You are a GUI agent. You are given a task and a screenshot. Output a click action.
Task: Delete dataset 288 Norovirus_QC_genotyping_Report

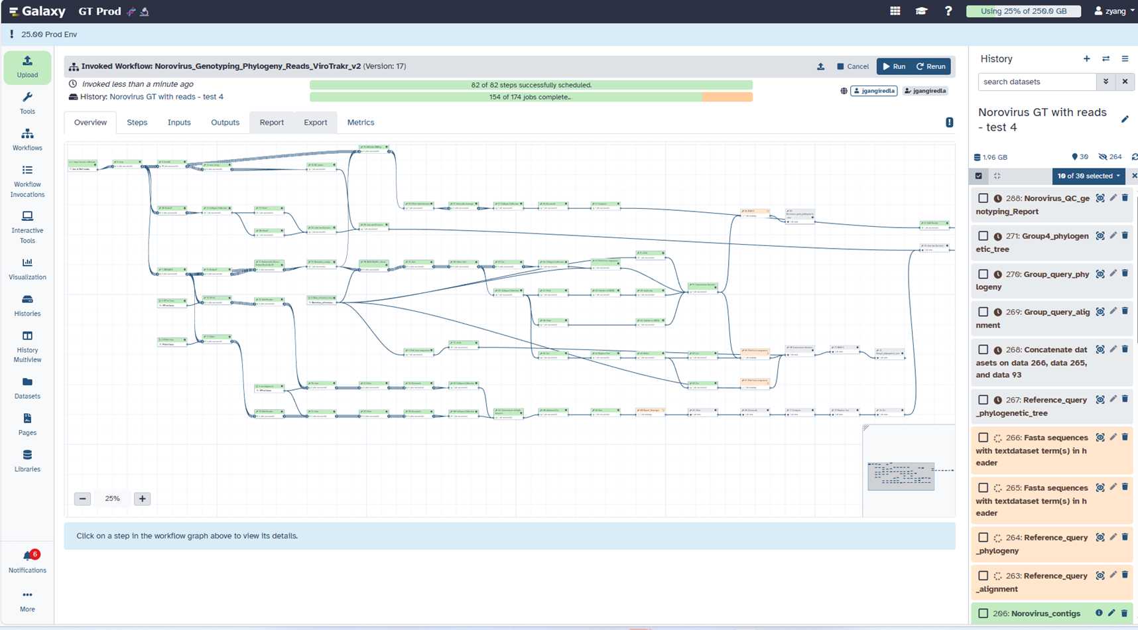click(1125, 198)
